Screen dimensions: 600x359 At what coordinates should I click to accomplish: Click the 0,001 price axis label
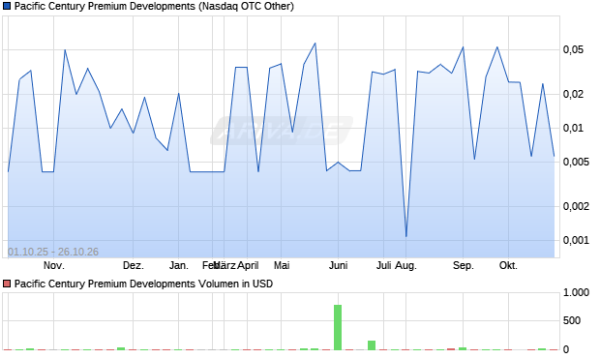coord(576,240)
